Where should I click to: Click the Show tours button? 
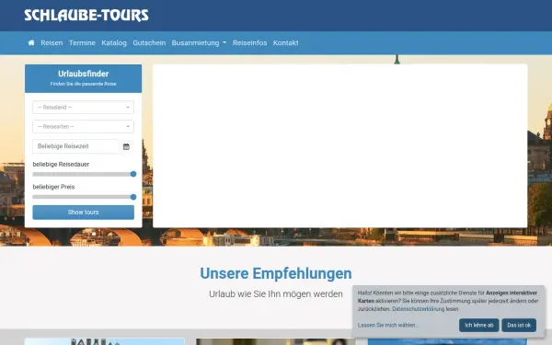pos(83,213)
